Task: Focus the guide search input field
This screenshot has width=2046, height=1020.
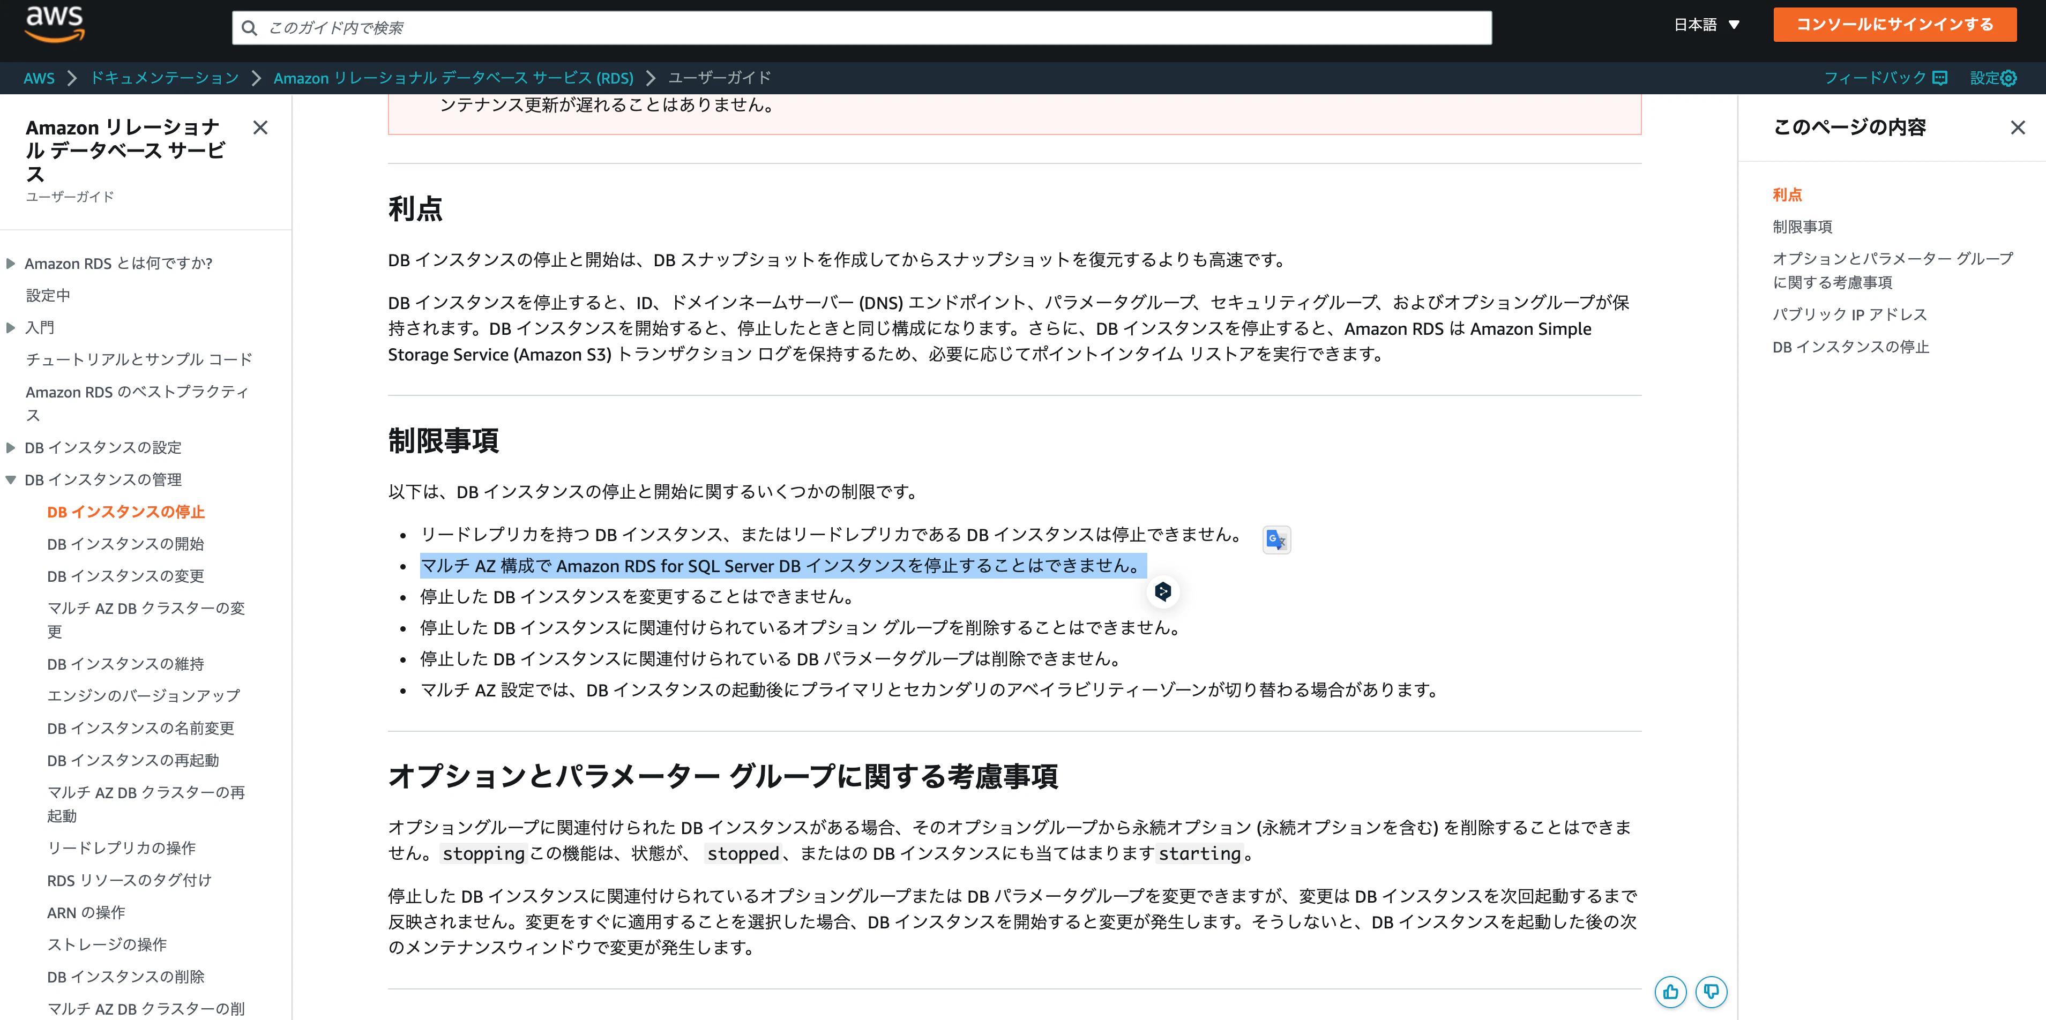Action: click(862, 28)
